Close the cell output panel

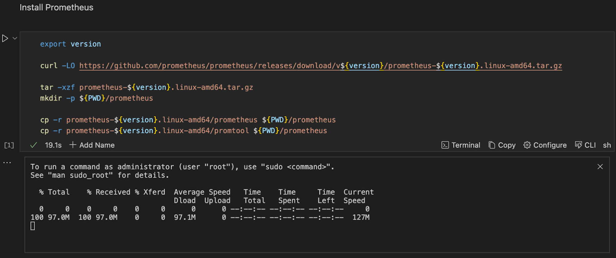pyautogui.click(x=600, y=167)
